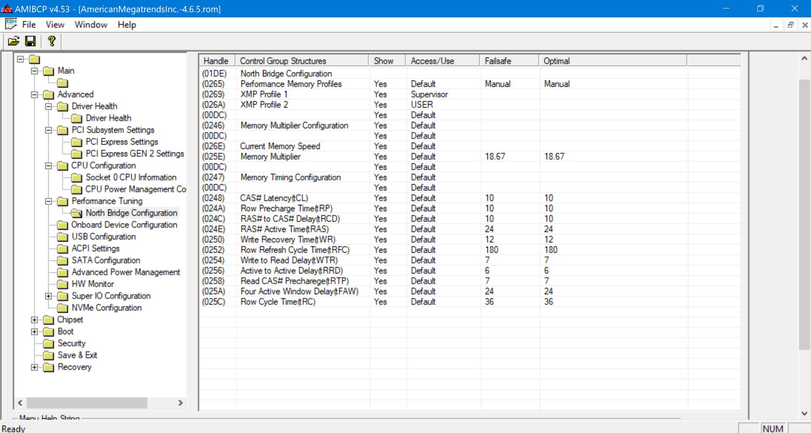Click the Super IO Configuration folder icon

coord(63,296)
